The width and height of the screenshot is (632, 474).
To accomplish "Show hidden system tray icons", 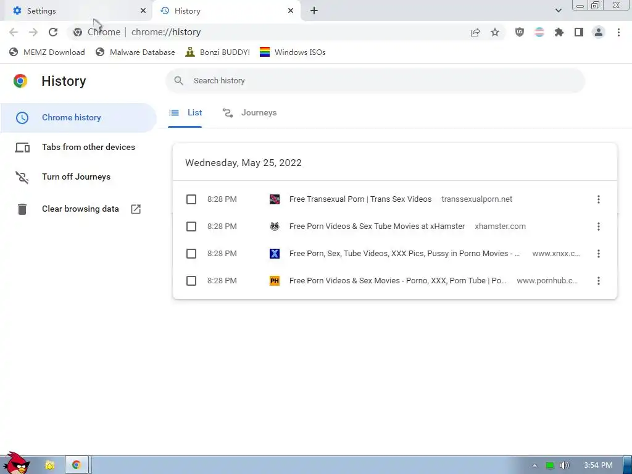I will tap(534, 465).
